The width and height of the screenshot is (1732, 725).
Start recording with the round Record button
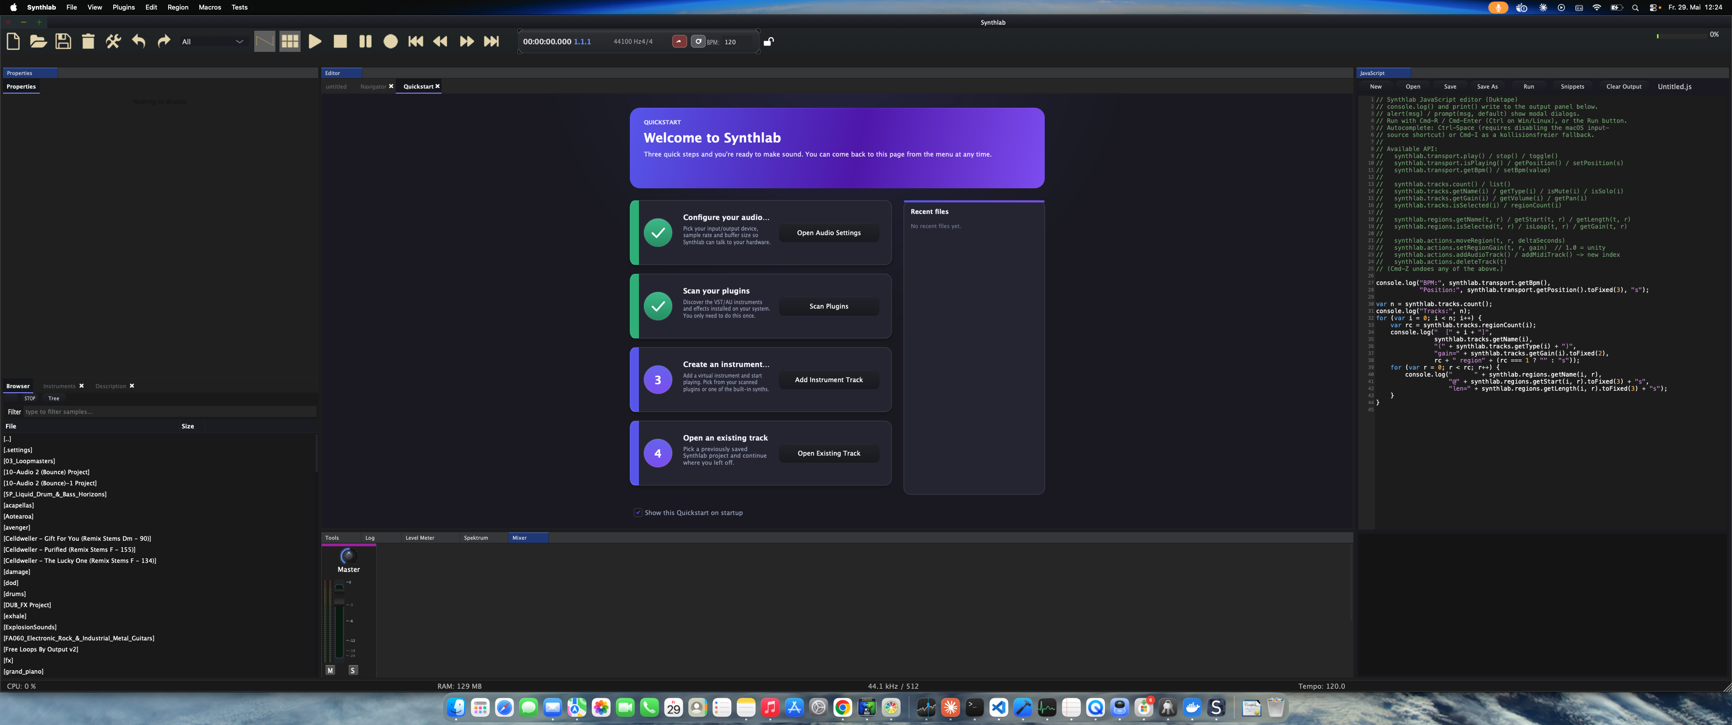(x=391, y=42)
